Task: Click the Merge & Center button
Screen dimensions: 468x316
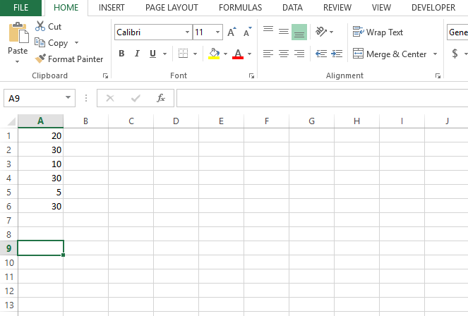Action: coord(390,54)
